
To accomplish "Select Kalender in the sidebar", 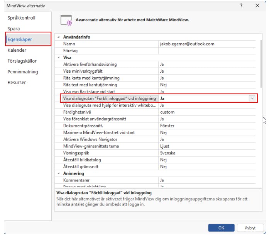I will pyautogui.click(x=17, y=50).
